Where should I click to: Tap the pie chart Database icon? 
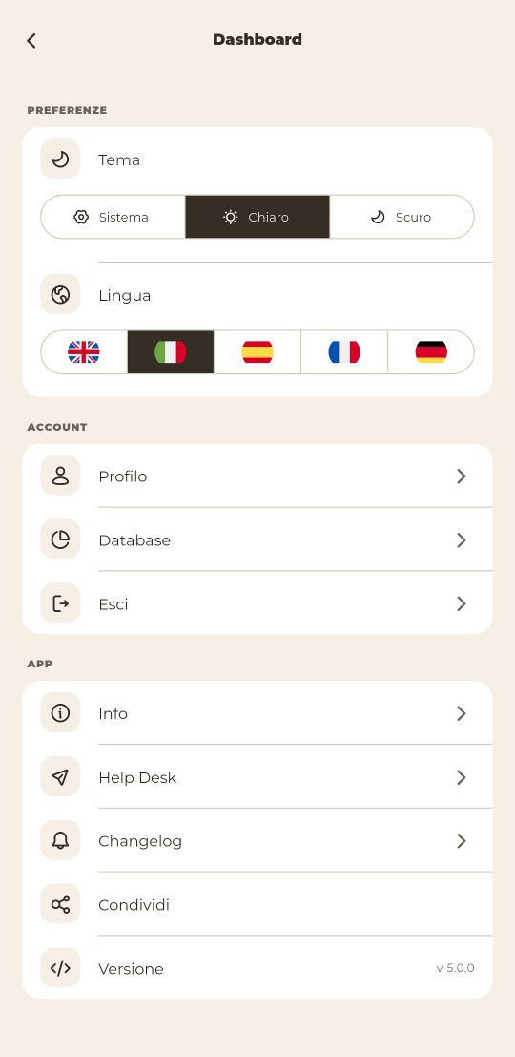[61, 540]
